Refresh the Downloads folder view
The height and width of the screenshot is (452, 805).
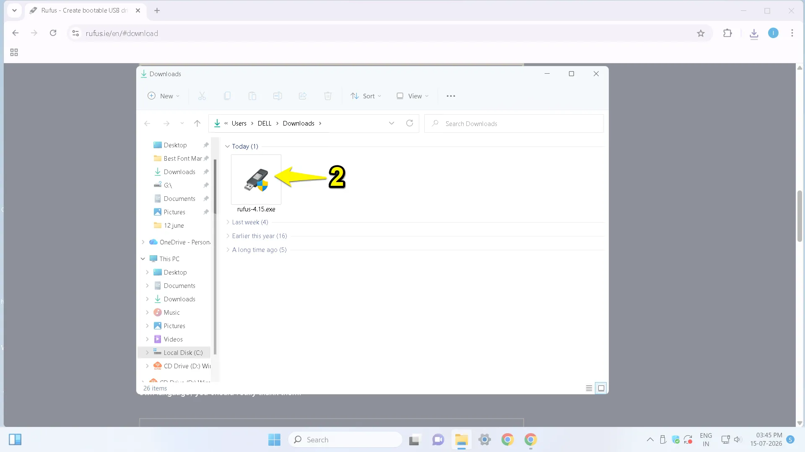coord(410,123)
